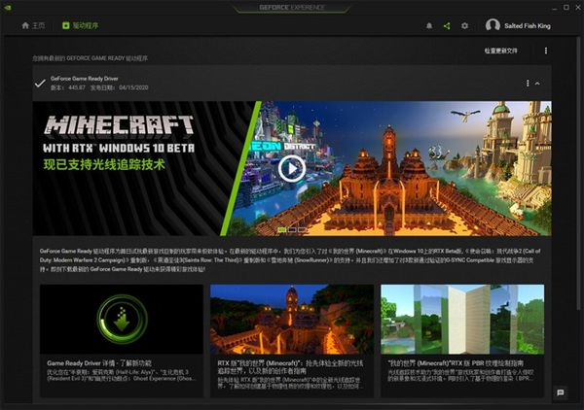Click Check for Updates (检查更新文件)
584x410 pixels.
click(x=500, y=51)
